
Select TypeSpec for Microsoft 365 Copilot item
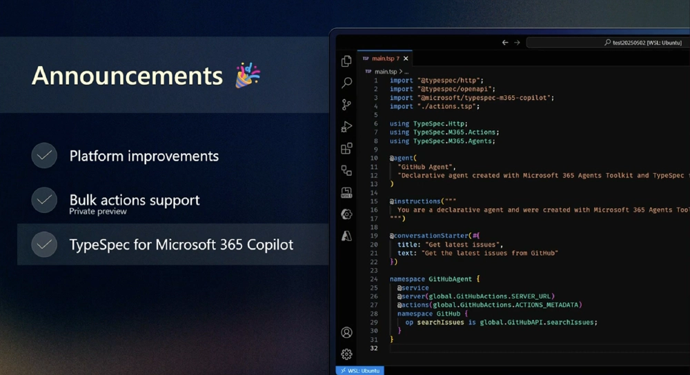[x=173, y=245]
